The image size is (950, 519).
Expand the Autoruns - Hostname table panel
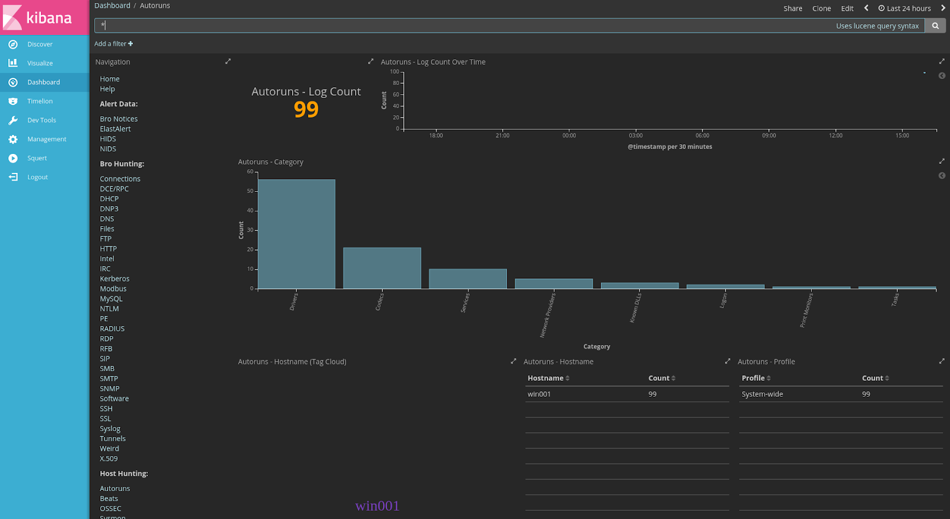click(728, 361)
